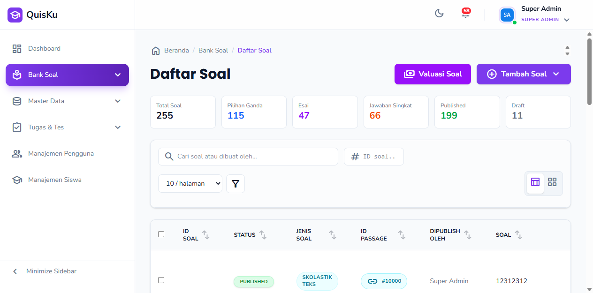Switch to grid view layout icon
593x293 pixels.
pyautogui.click(x=552, y=182)
